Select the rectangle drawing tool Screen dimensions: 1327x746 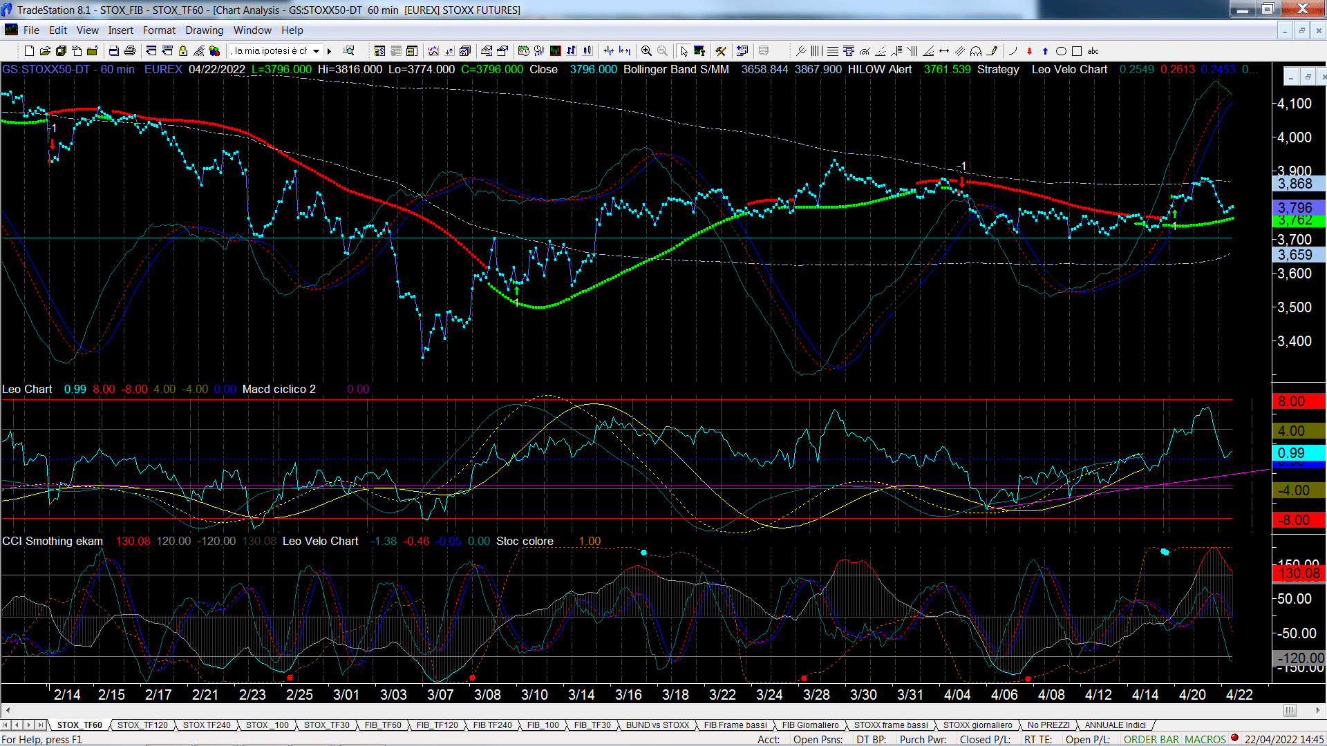[1077, 50]
